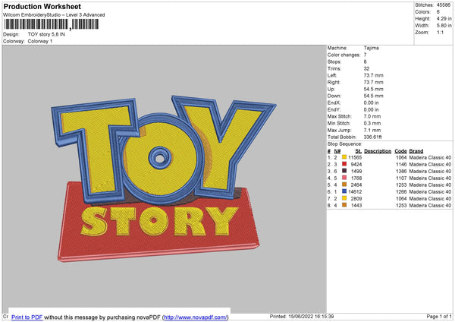Click thread code 1386 in stop row 3

tap(401, 171)
